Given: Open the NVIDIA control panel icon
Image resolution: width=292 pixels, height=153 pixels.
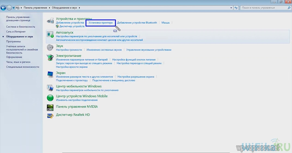Looking at the screenshot, I should pyautogui.click(x=50, y=107).
